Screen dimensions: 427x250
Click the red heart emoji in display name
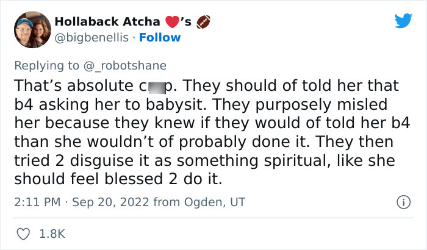click(172, 23)
